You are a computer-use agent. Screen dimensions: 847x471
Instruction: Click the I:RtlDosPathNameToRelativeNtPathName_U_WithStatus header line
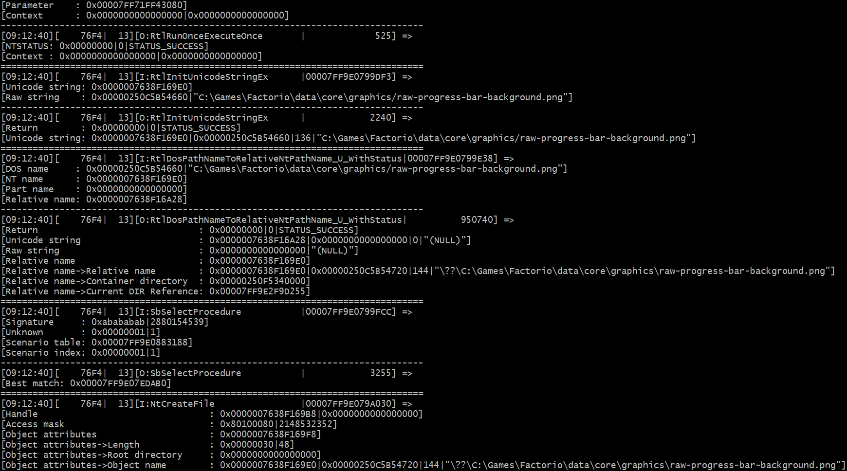258,159
